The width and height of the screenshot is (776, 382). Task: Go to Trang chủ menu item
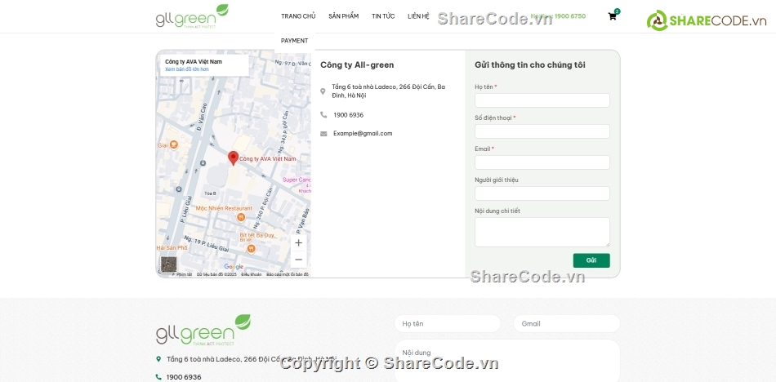coord(298,16)
